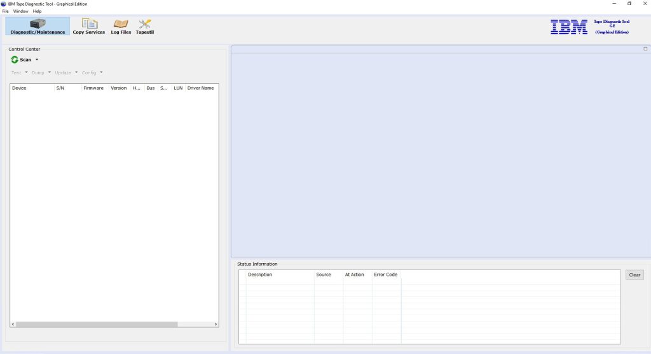Click the device list scroll-left arrow
This screenshot has width=651, height=354.
pos(13,324)
